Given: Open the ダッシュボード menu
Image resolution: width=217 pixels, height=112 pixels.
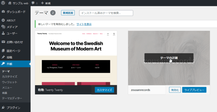Looking at the screenshot, I should coord(16,12).
